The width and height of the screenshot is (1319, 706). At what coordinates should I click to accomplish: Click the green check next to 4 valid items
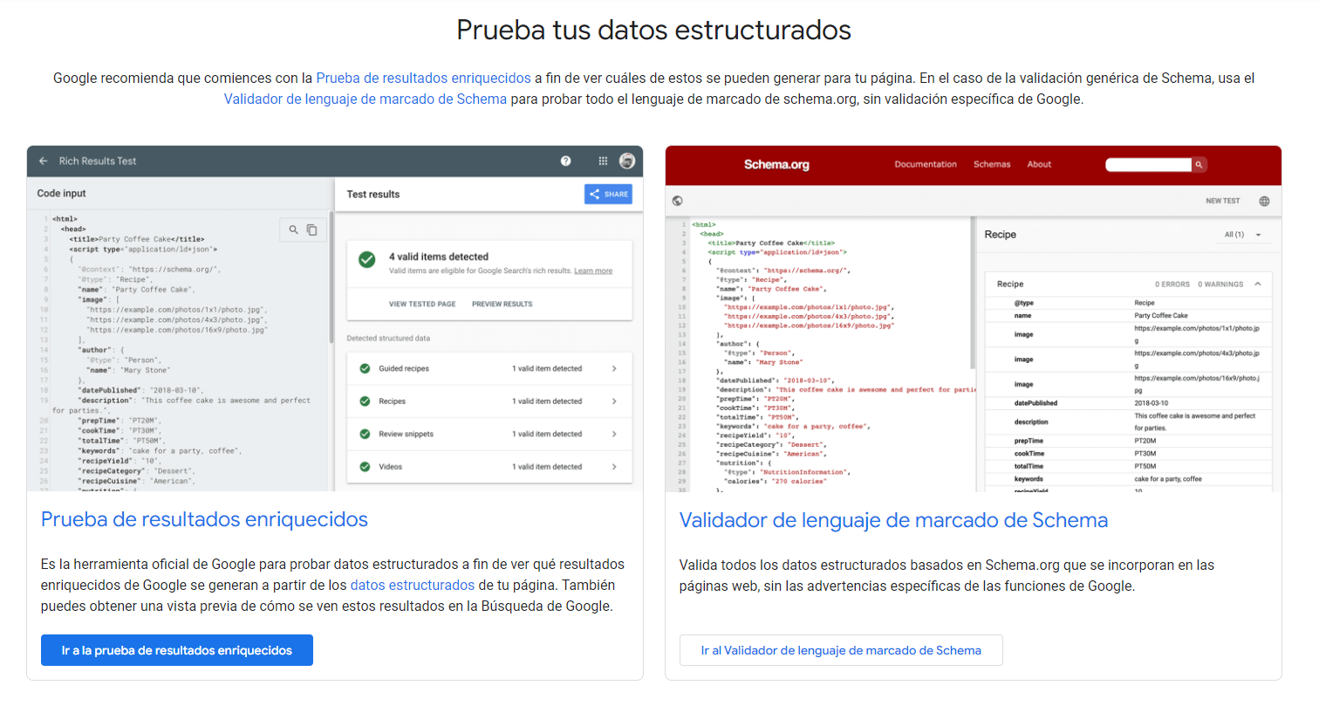point(367,259)
